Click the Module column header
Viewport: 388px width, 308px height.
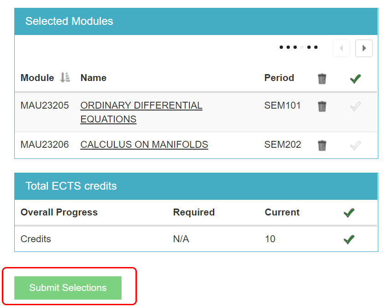37,78
